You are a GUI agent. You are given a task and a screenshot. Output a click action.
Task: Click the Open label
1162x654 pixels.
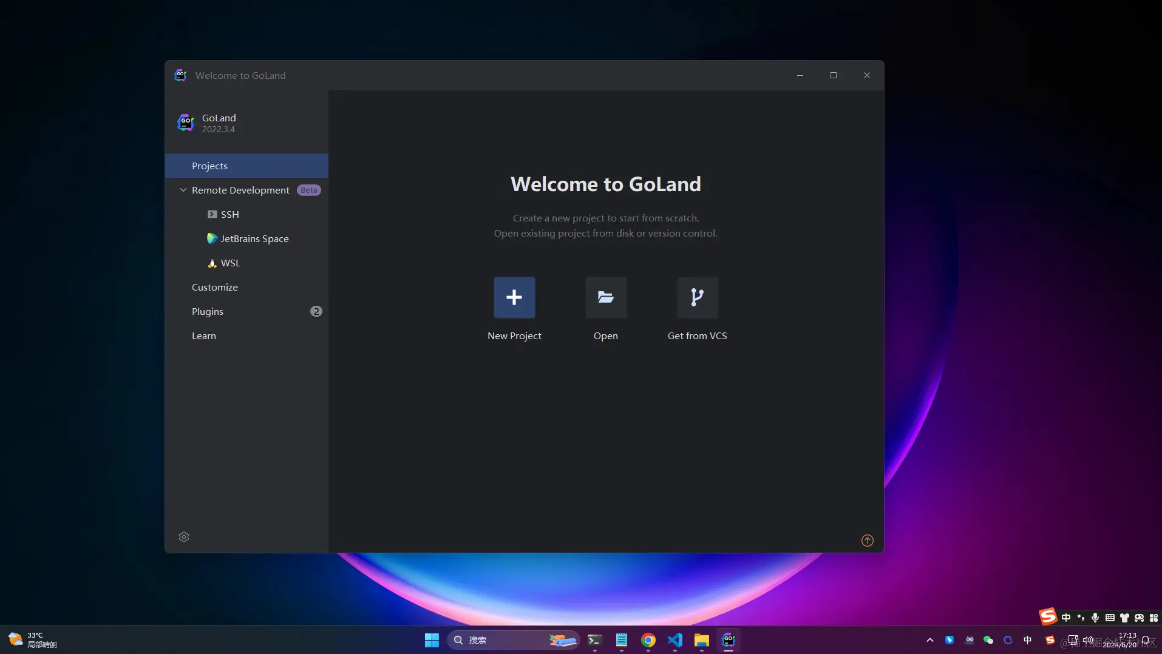(606, 336)
